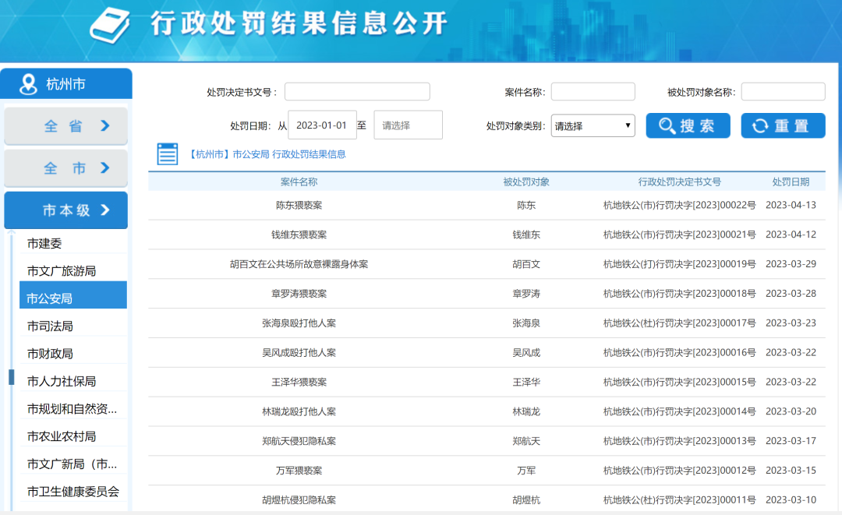Image resolution: width=842 pixels, height=515 pixels.
Task: Click the start date field showing 2023-01-01
Action: 320,125
